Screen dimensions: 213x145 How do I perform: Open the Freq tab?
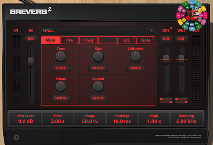[88, 40]
